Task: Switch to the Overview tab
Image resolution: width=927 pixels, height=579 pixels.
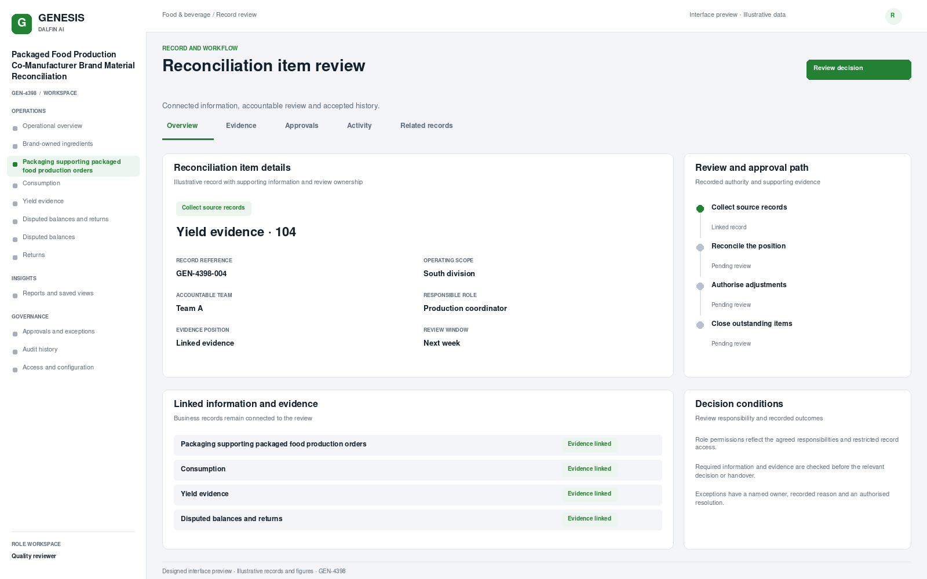Action: (182, 126)
